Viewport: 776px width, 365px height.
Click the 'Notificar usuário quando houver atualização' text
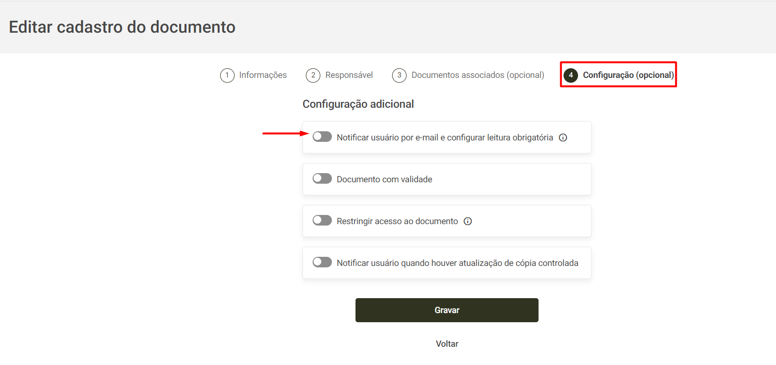click(420, 263)
